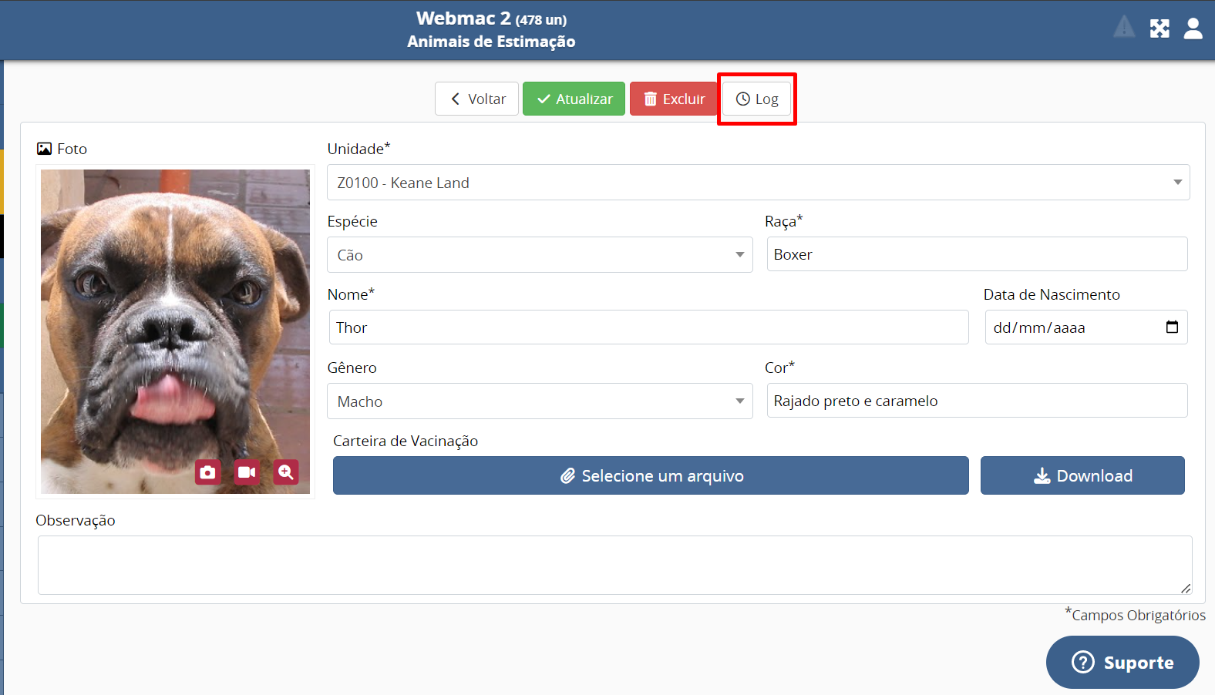Open the Suporte help button
This screenshot has width=1215, height=695.
click(1122, 662)
